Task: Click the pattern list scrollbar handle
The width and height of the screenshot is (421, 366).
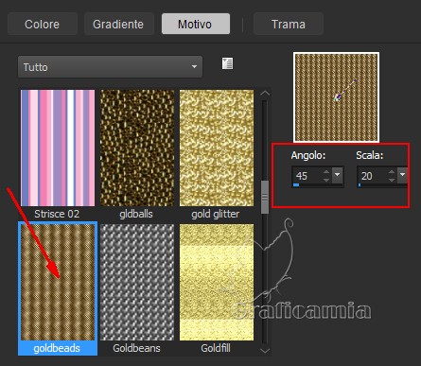Action: point(265,197)
